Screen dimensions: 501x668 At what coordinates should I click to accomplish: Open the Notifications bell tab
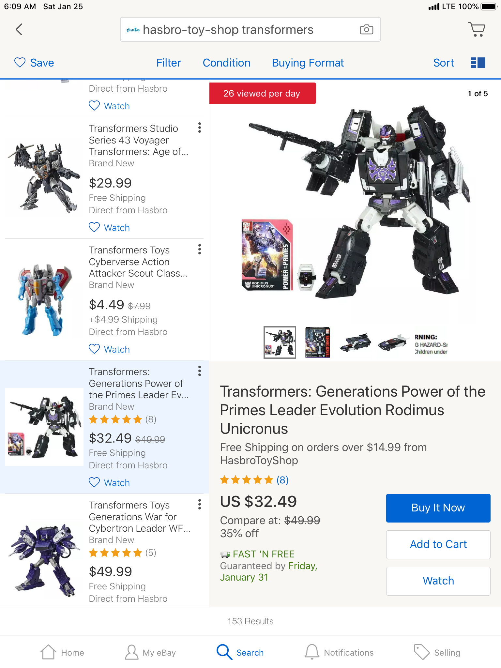pos(339,652)
